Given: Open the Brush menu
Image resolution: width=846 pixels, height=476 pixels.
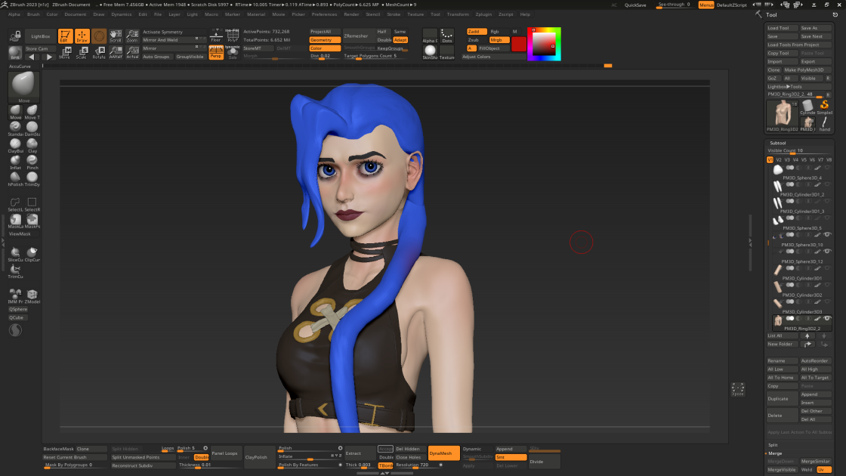Looking at the screenshot, I should [33, 14].
